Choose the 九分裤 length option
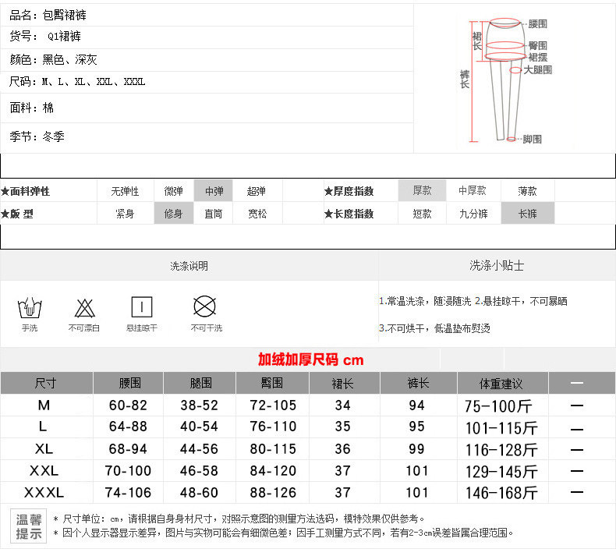 point(473,214)
